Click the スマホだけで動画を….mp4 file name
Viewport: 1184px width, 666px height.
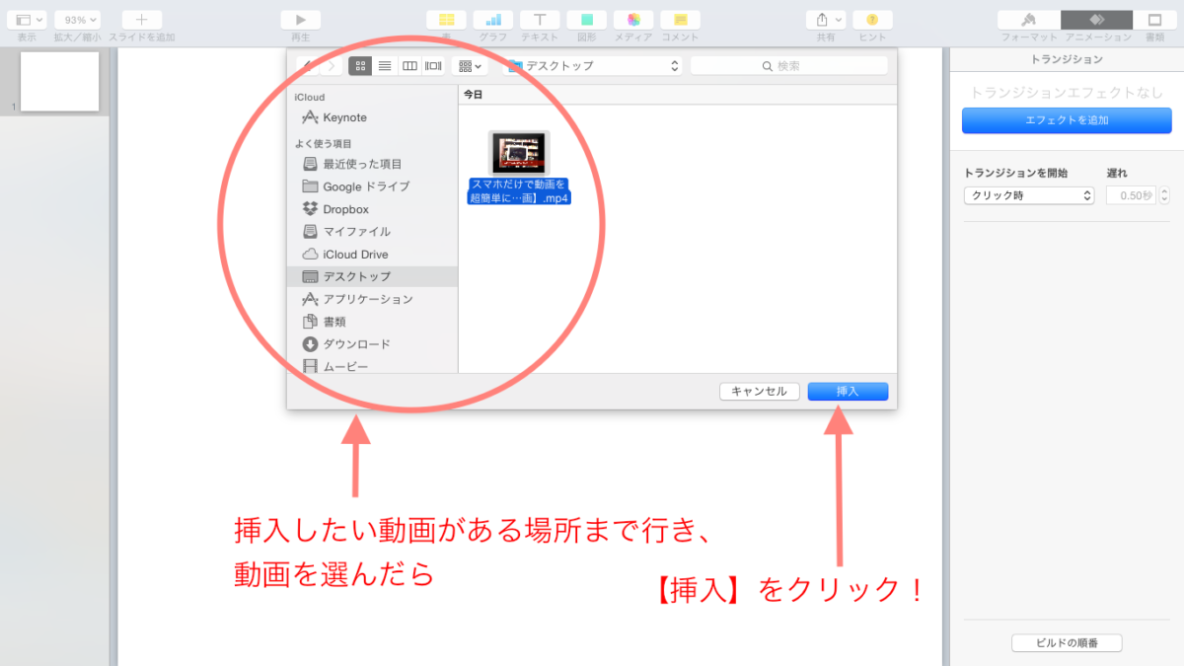point(519,190)
